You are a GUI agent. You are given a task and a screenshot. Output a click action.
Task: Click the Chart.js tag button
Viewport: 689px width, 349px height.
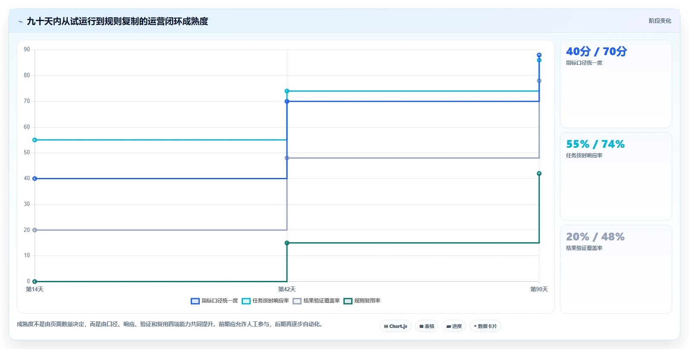tap(396, 326)
